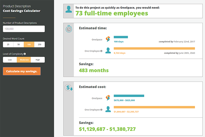Select the 25 word count option

8,44
